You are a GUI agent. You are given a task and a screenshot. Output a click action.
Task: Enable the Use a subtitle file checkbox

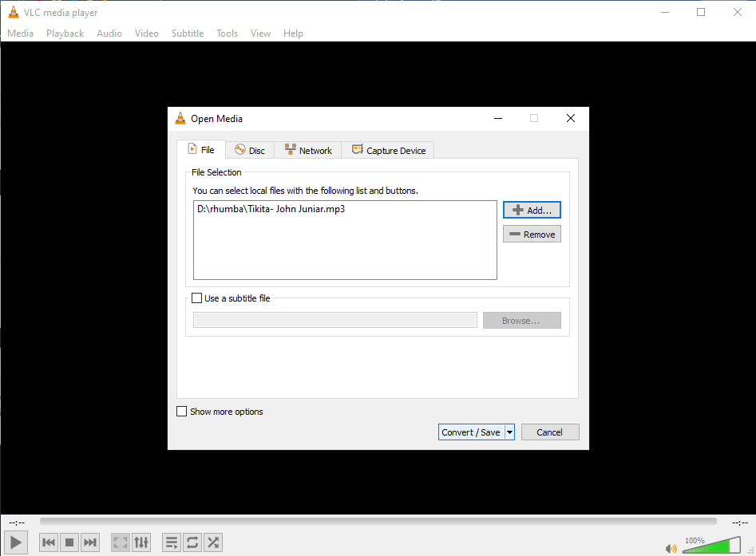coord(196,298)
